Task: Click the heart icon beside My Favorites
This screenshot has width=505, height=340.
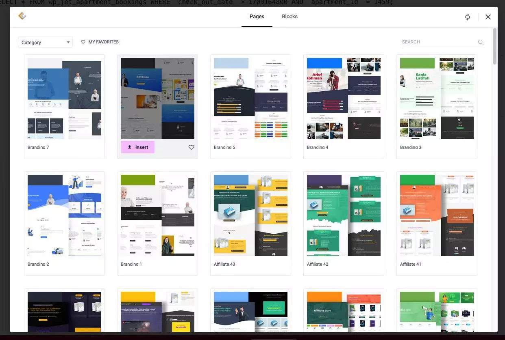Action: pyautogui.click(x=83, y=42)
